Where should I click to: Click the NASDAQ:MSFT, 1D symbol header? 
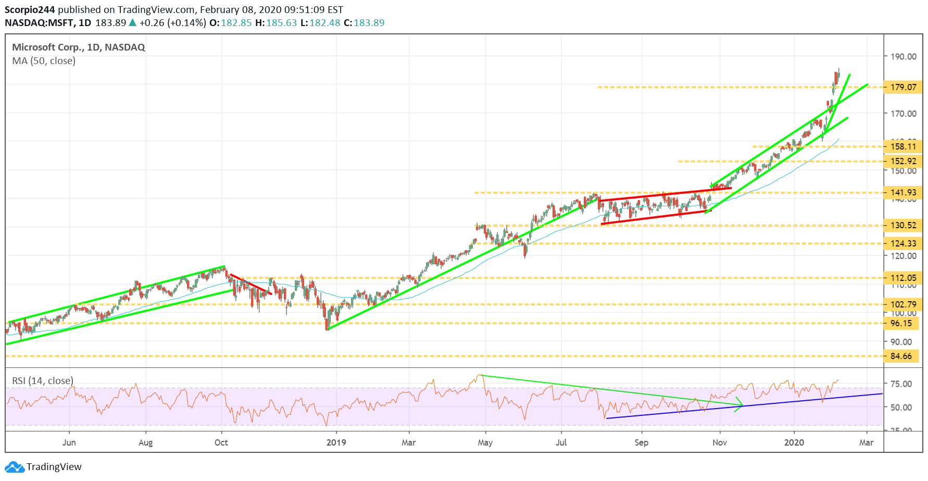click(48, 22)
